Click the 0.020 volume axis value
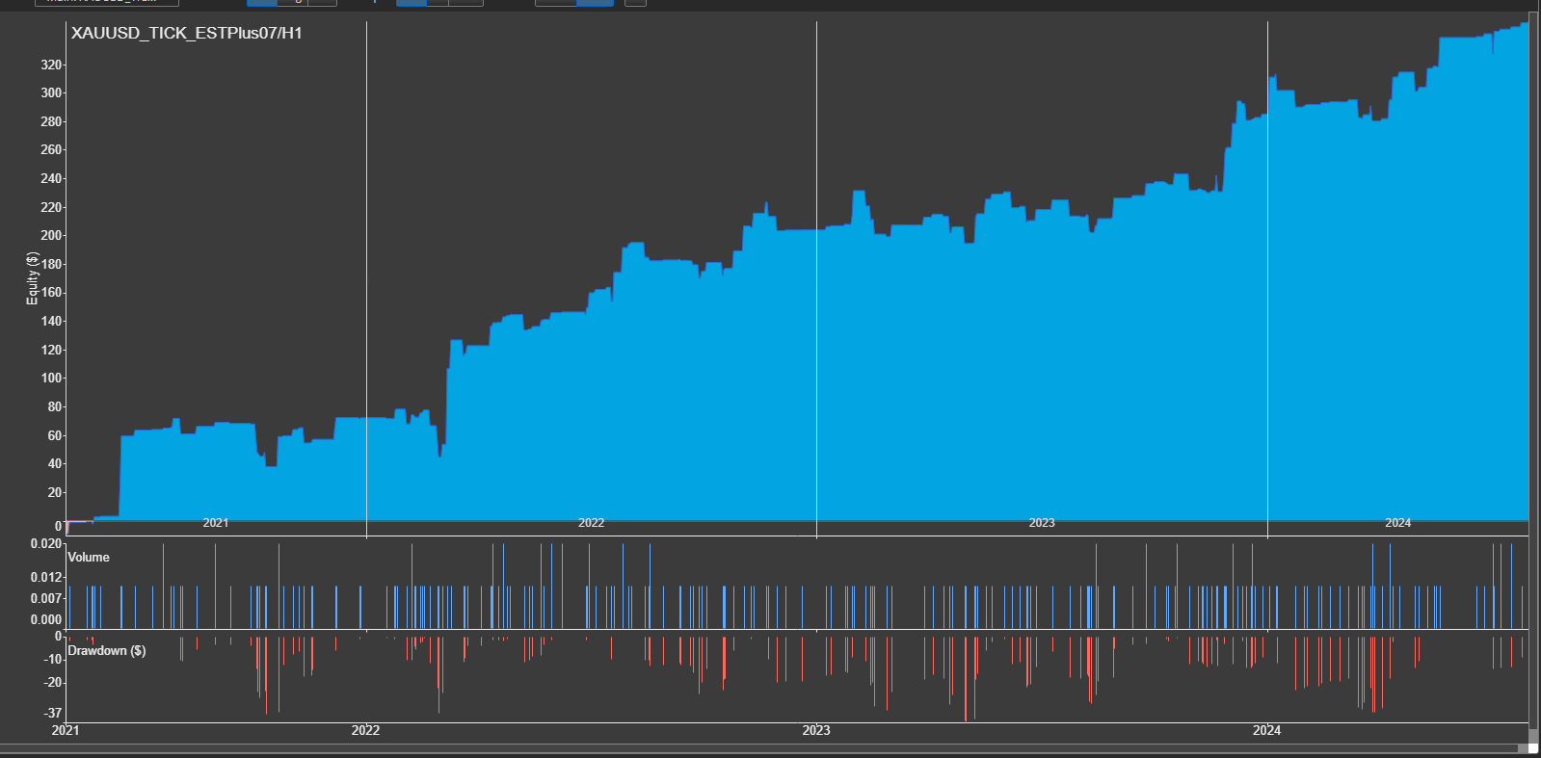 tap(46, 543)
